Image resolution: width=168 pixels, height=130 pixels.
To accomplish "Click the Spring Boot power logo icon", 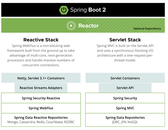I will tap(64, 10).
